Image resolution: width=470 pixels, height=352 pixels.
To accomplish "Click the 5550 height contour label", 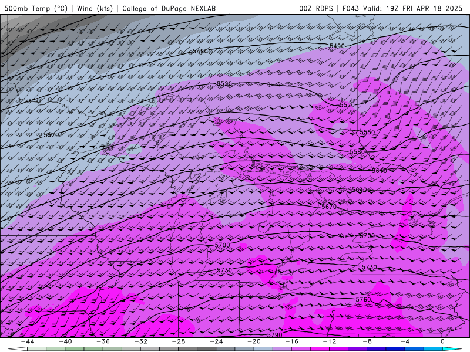I will 367,132.
